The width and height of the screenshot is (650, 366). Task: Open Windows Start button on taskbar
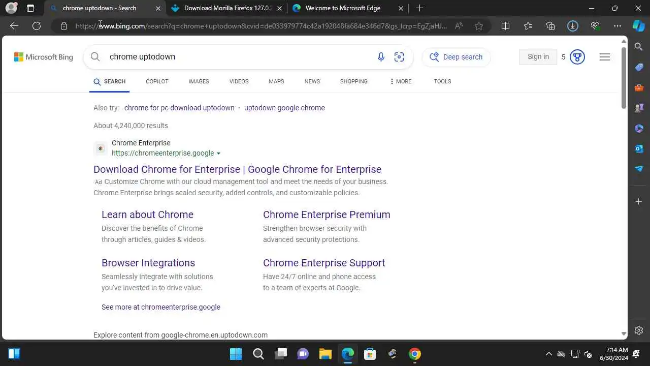236,354
